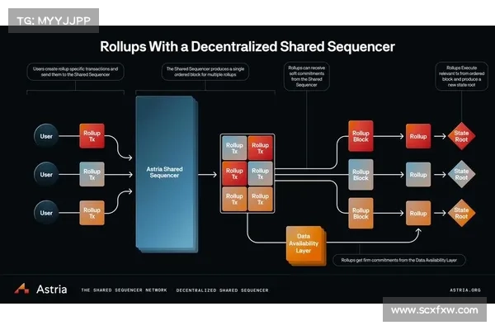Click callout 'Rollups Execute relevant tx from ordered block'
Viewport: 495px width, 330px height.
(461, 76)
